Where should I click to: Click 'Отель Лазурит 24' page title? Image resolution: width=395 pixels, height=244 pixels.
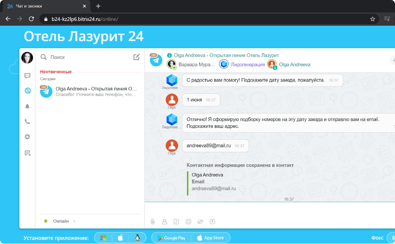pyautogui.click(x=84, y=36)
